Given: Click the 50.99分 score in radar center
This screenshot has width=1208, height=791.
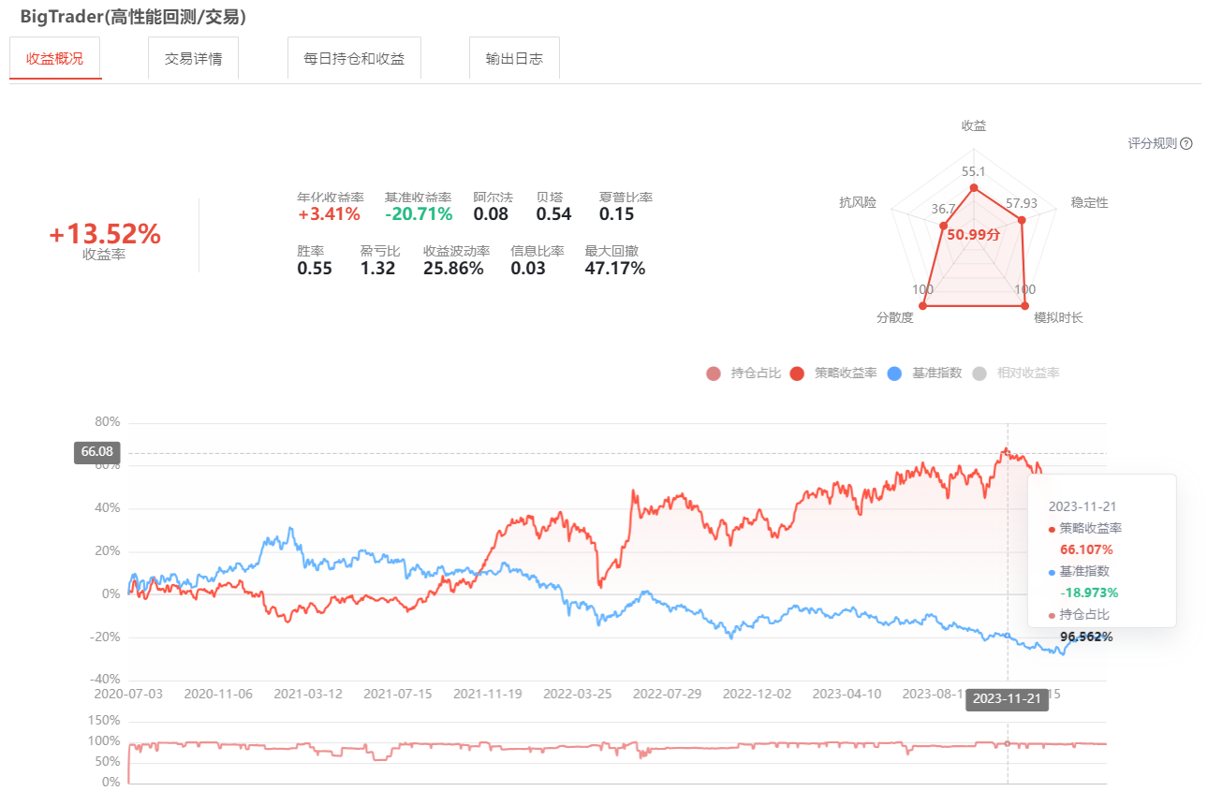Looking at the screenshot, I should coord(973,235).
